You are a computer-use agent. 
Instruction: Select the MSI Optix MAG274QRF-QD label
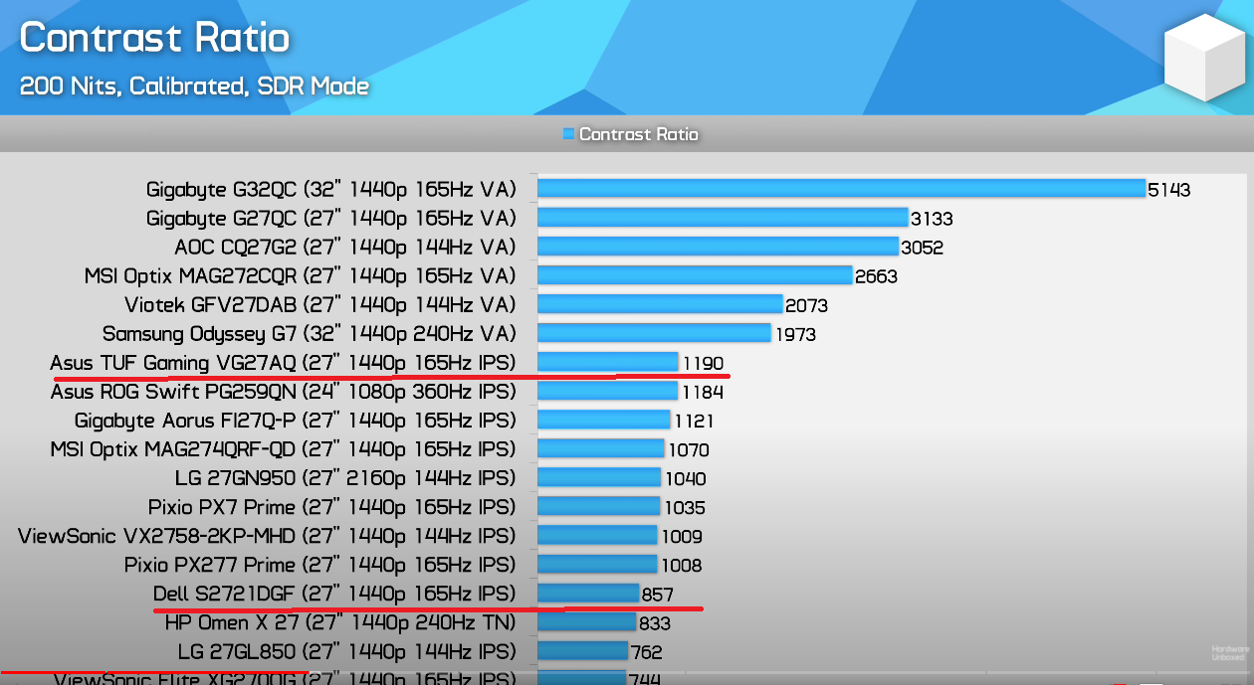point(284,449)
